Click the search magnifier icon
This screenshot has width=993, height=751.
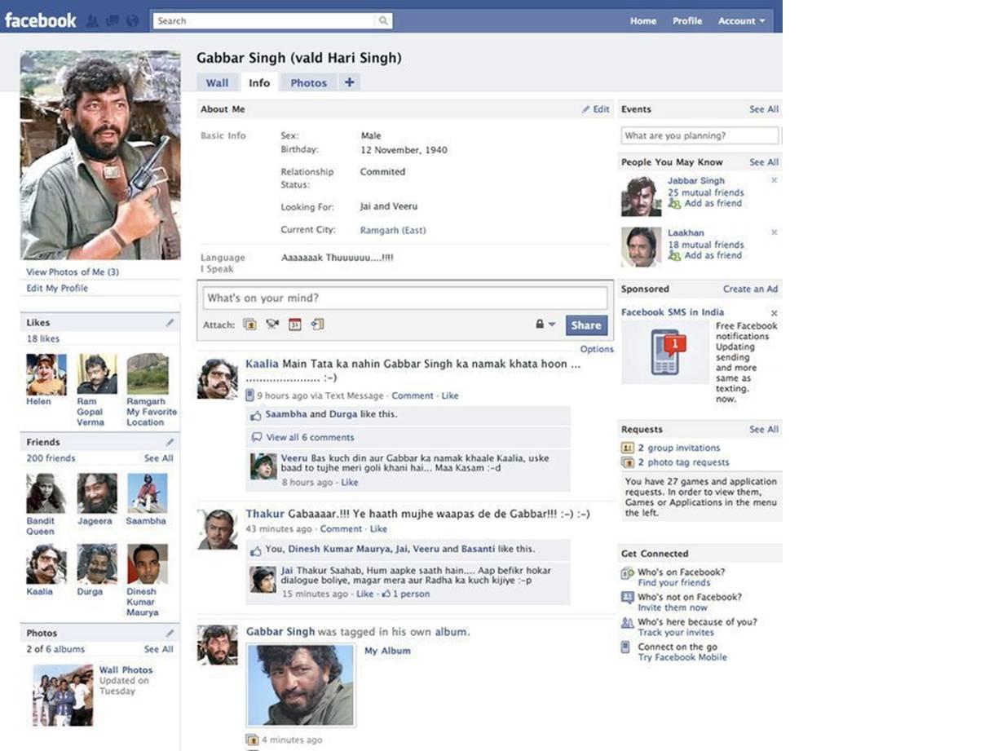(x=382, y=21)
